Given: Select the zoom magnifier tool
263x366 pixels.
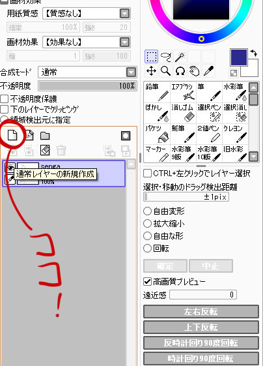Looking at the screenshot, I should click(x=165, y=70).
